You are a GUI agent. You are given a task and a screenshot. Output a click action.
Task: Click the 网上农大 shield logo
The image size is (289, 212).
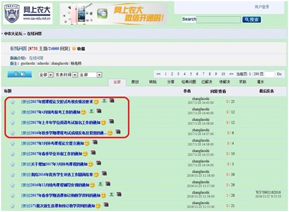pos(12,13)
